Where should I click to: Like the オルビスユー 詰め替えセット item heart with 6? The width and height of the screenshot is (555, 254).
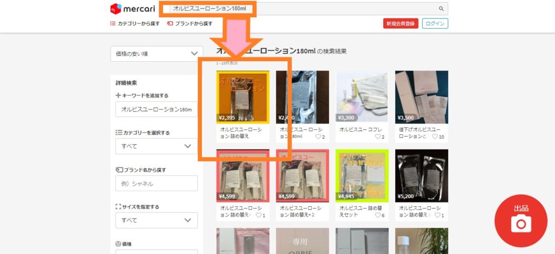point(378,215)
